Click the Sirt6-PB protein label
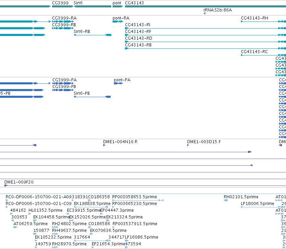286x249 pixels. click(x=82, y=93)
